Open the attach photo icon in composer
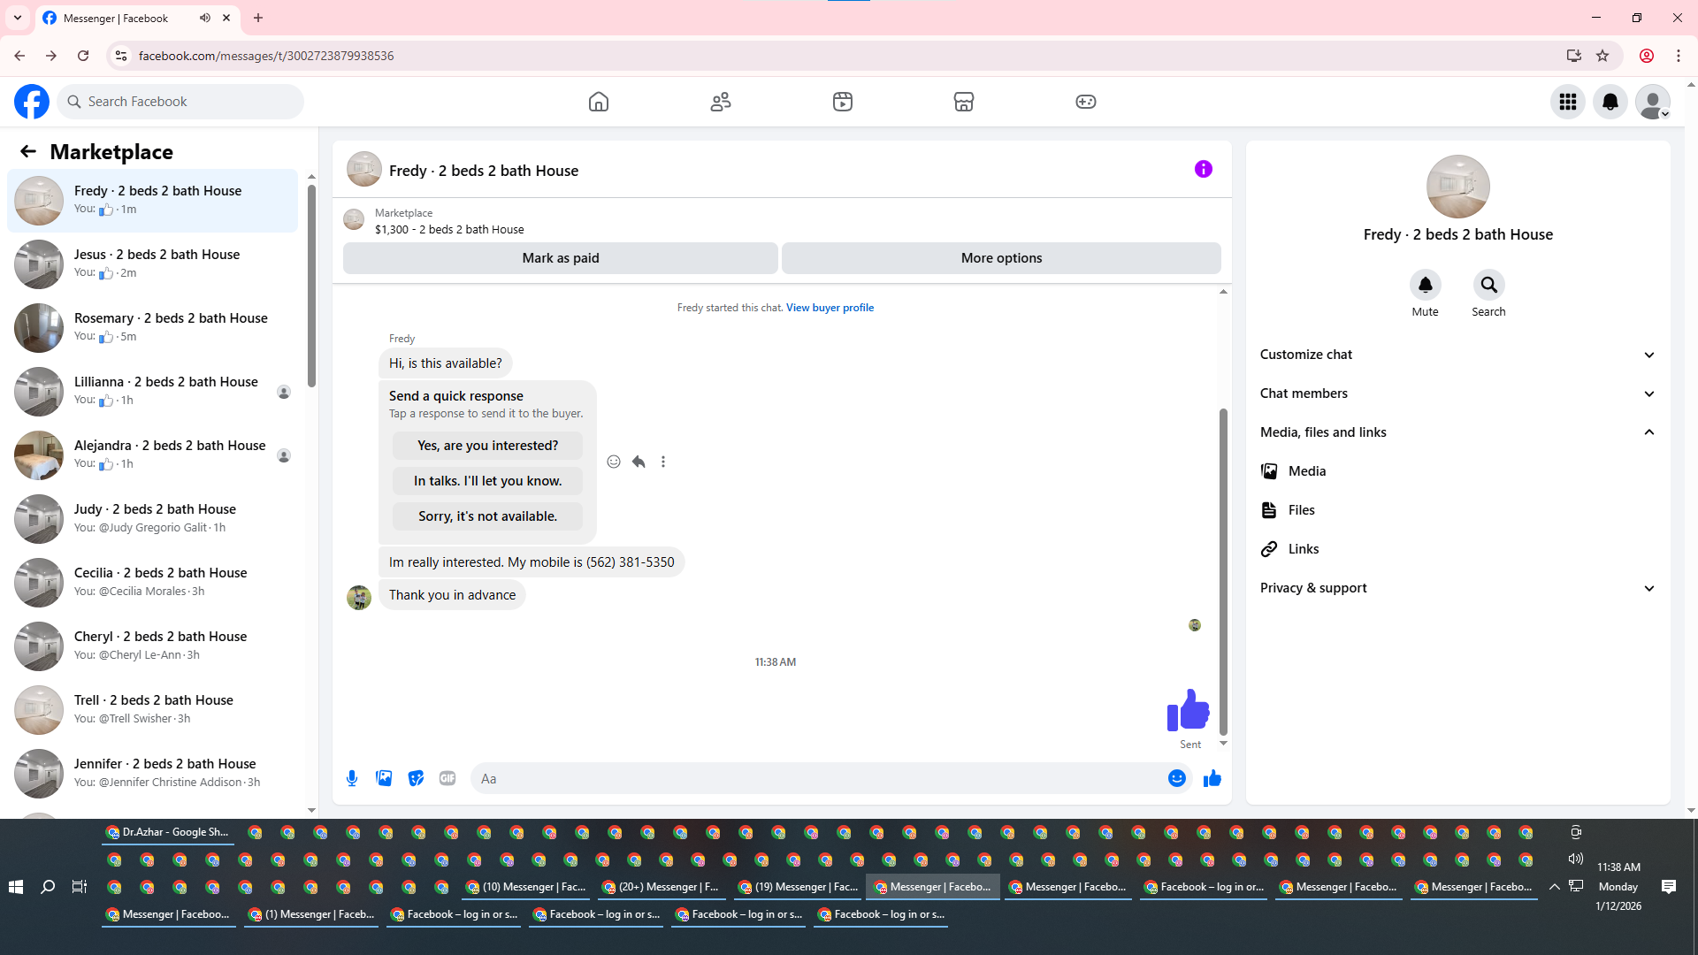1698x955 pixels. 384,778
